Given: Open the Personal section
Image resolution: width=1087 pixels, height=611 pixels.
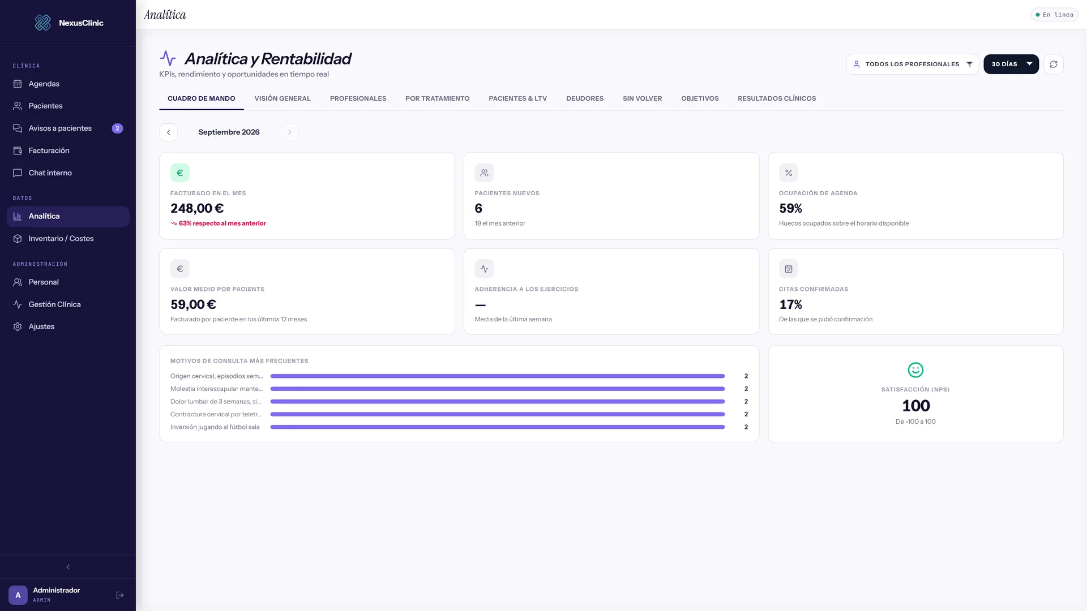Looking at the screenshot, I should 68,282.
